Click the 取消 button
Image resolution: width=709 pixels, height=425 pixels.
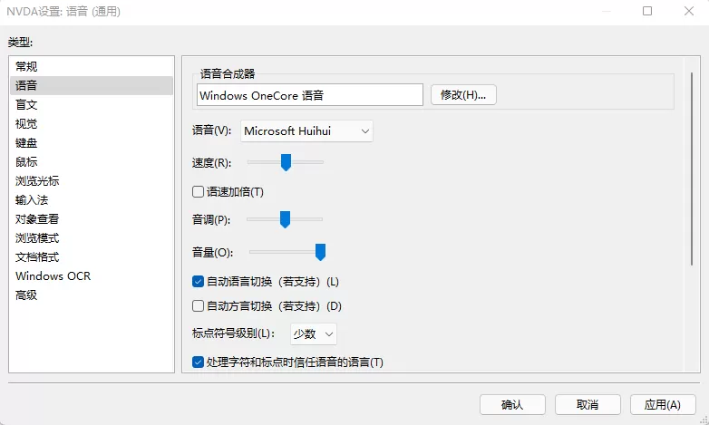coord(588,404)
